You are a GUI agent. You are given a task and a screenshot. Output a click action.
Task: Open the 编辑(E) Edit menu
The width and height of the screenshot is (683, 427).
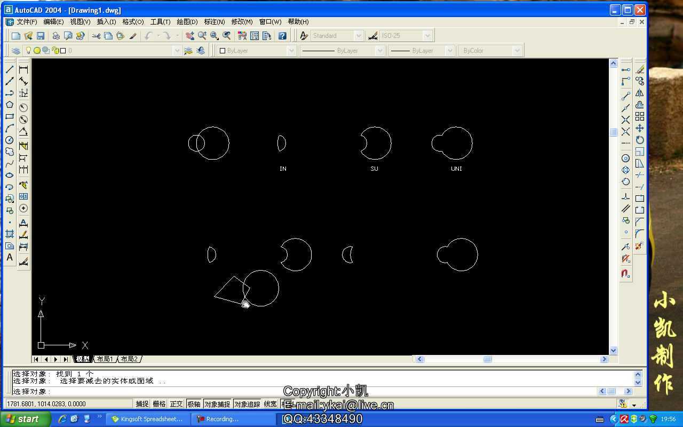click(53, 22)
